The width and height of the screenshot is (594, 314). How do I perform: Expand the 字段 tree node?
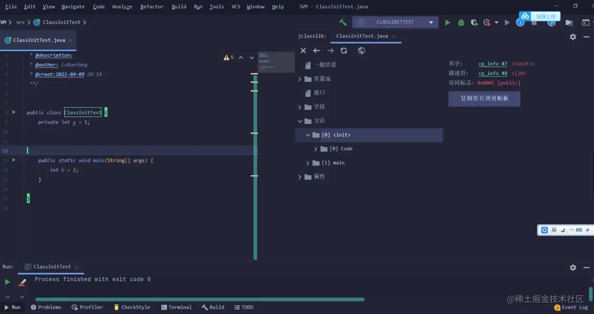[300, 107]
